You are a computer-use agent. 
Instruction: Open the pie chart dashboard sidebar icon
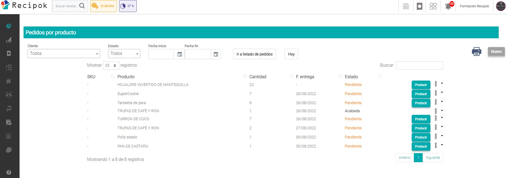[9, 26]
